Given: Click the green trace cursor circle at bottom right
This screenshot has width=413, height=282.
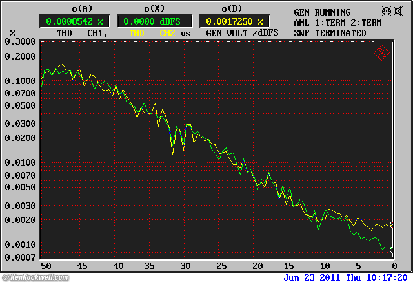Looking at the screenshot, I should point(393,250).
